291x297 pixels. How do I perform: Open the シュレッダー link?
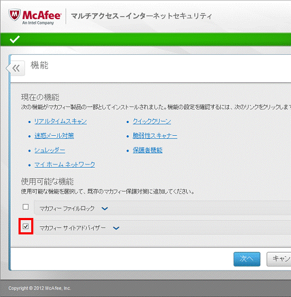(x=50, y=150)
